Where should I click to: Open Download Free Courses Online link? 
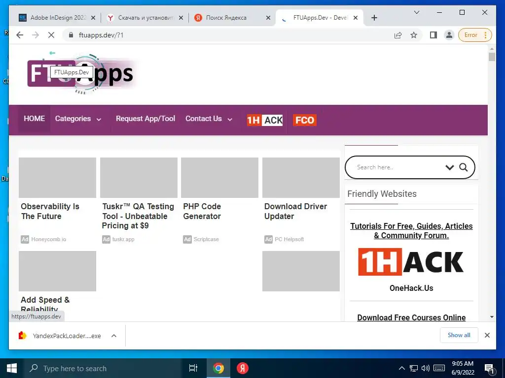point(411,317)
